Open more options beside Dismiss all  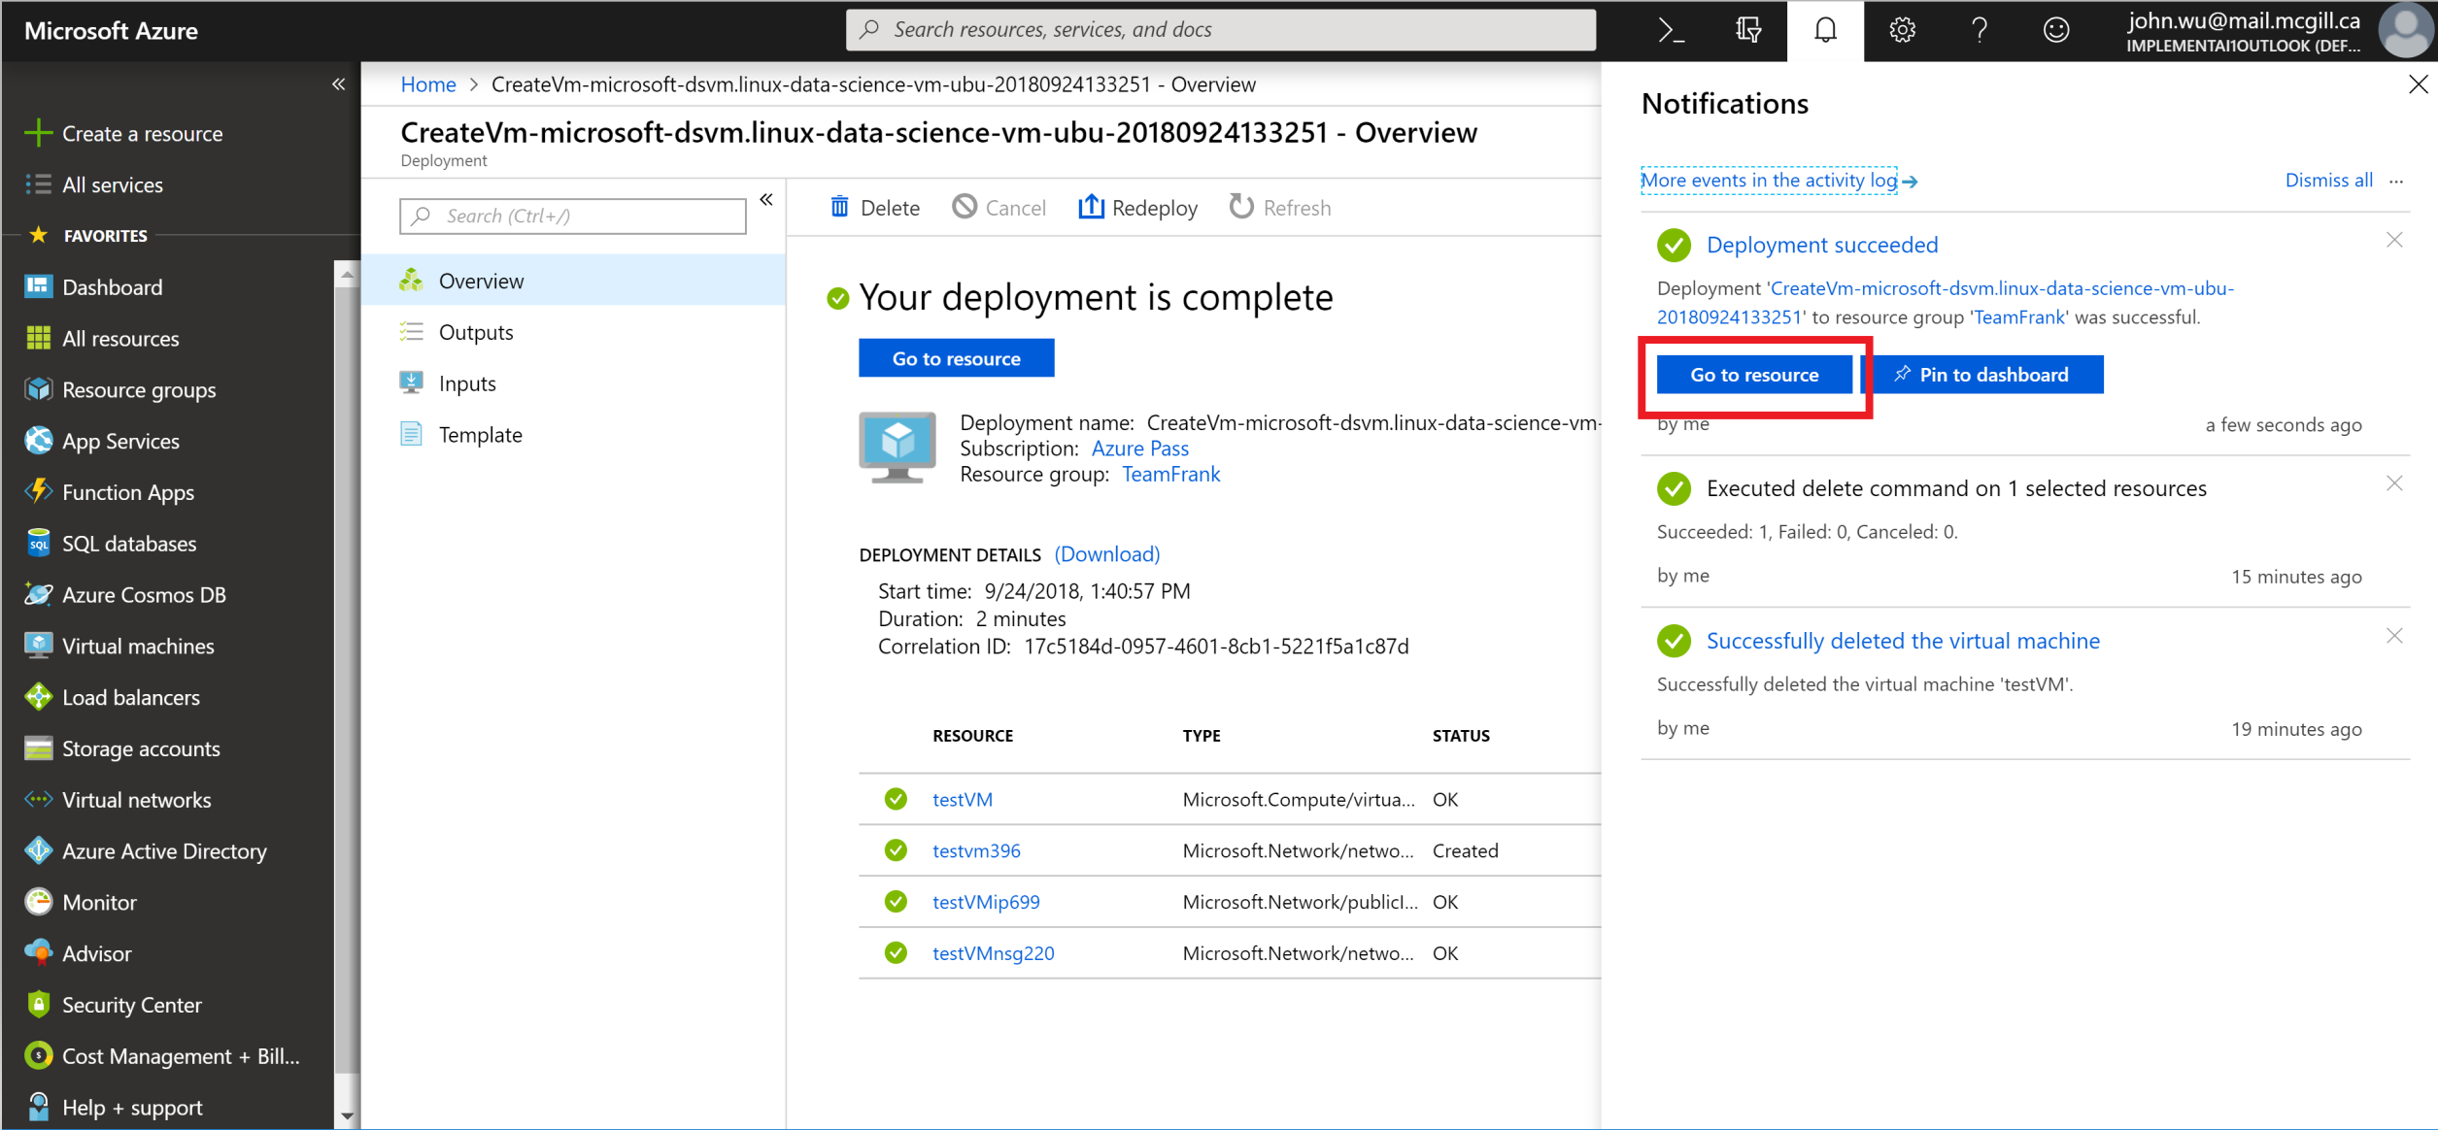2396,181
